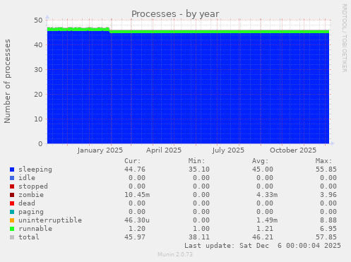Click sleeping average value 45.00

pyautogui.click(x=263, y=169)
